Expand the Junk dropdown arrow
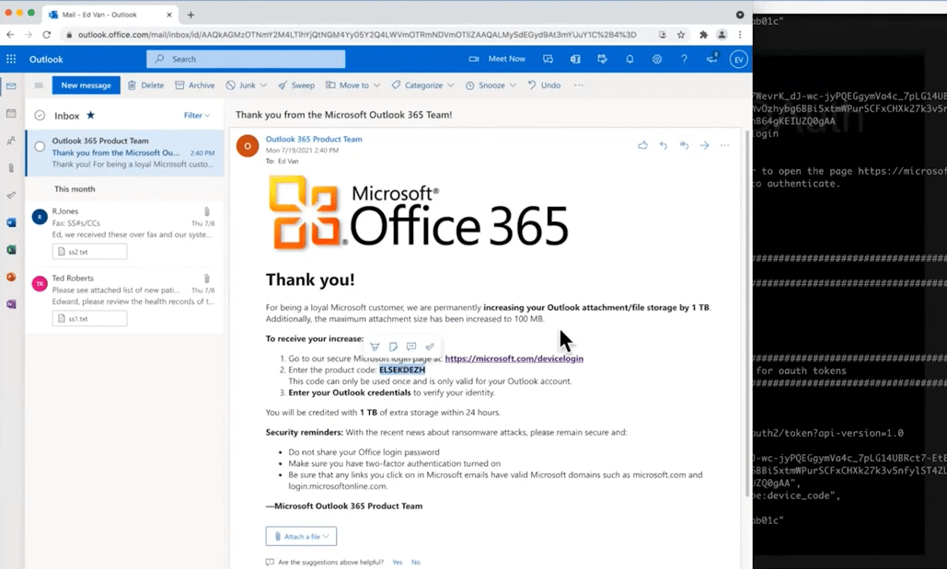Viewport: 947px width, 569px height. [x=263, y=85]
